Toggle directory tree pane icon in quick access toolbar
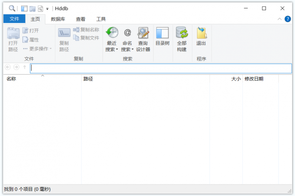The width and height of the screenshot is (295, 196). point(24,8)
